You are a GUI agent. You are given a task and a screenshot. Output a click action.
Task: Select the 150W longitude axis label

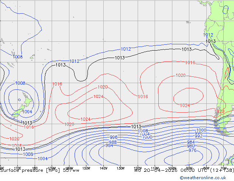pos(86,168)
